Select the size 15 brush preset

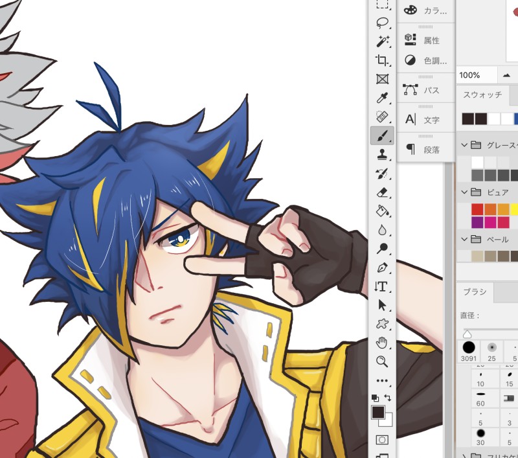tap(509, 378)
